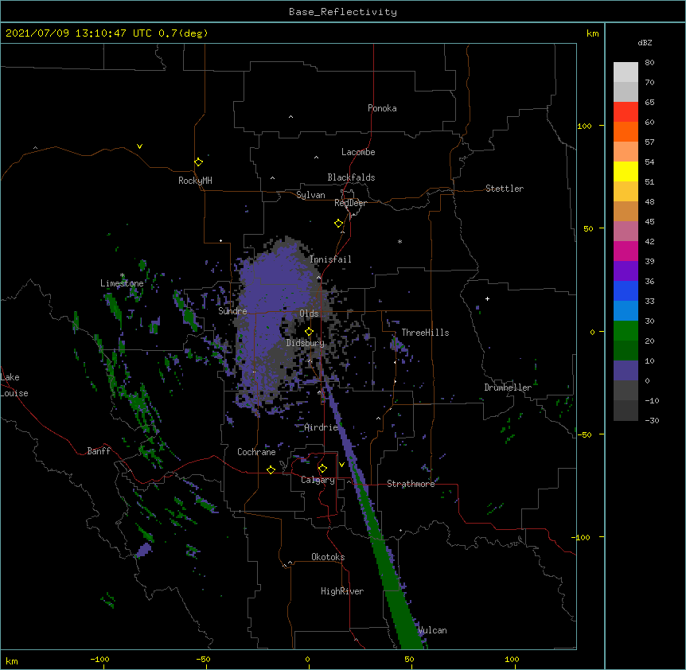Pick the red 60-65 dBZ legend swatch

click(x=626, y=112)
